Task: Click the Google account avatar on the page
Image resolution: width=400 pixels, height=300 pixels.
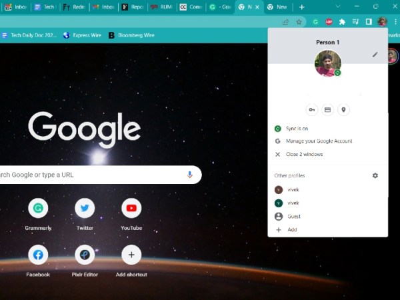Action: click(393, 56)
